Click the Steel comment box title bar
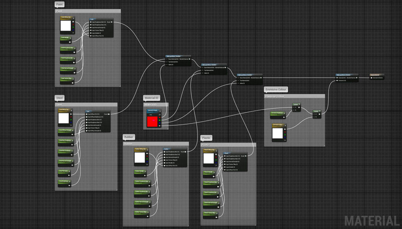This screenshot has width=402, height=229. [86, 105]
